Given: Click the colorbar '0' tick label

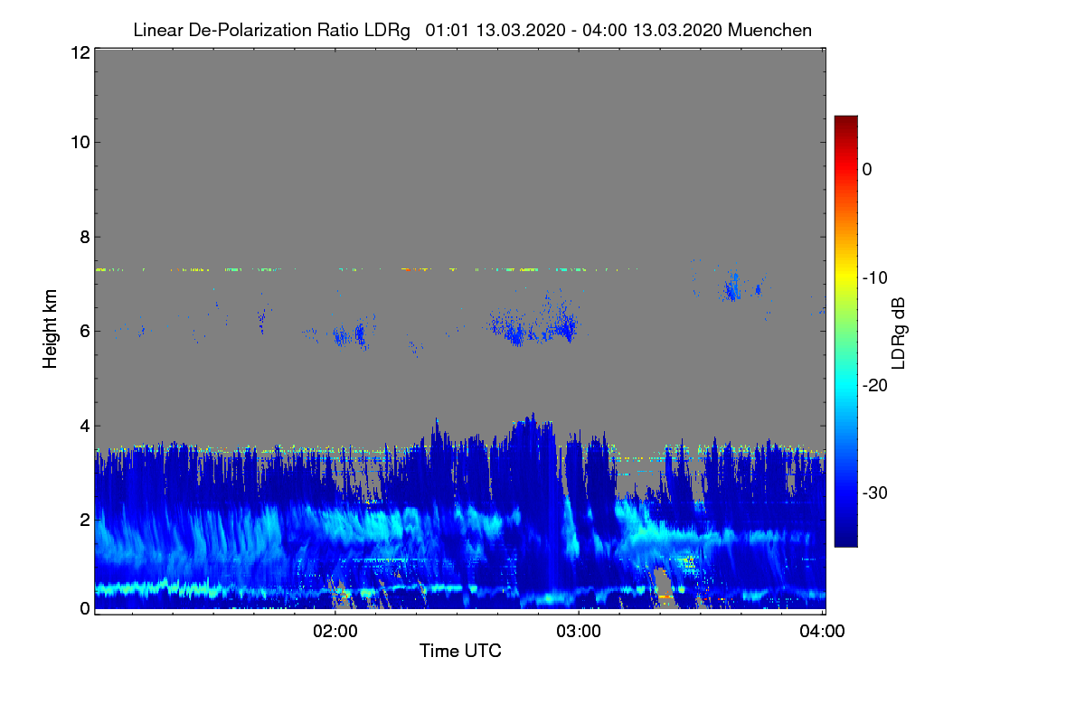Looking at the screenshot, I should [867, 169].
